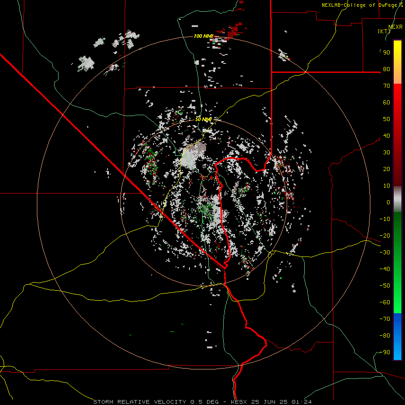Click the 0.5 DEG elevation text
This screenshot has height=405, width=405.
click(205, 402)
